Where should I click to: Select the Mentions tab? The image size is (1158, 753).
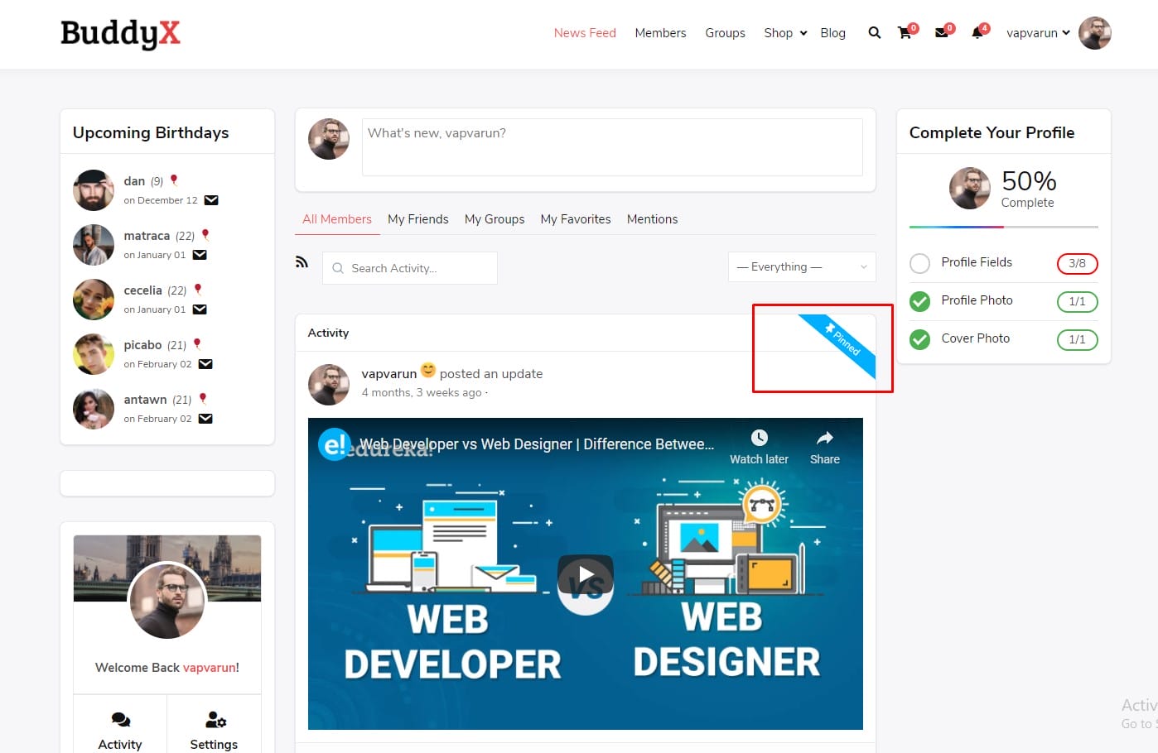coord(652,219)
